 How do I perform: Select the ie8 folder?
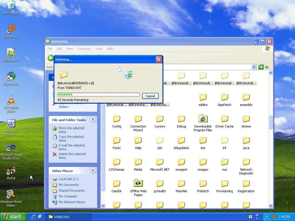point(160,143)
